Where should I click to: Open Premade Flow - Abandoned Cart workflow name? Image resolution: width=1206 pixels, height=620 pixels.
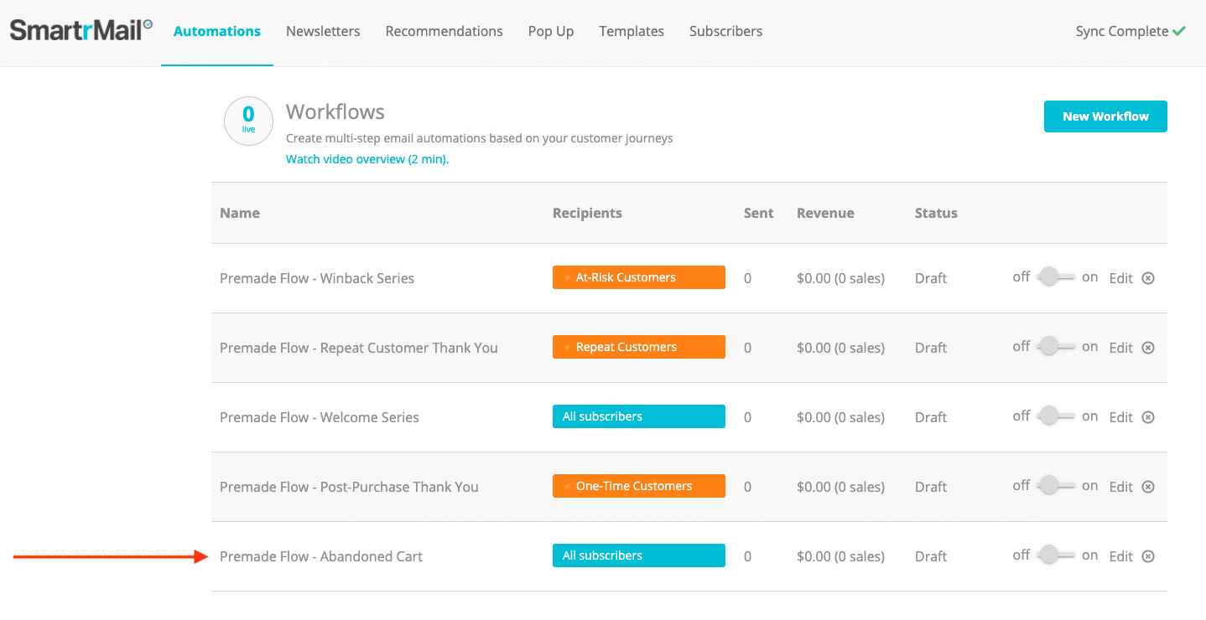pos(321,556)
